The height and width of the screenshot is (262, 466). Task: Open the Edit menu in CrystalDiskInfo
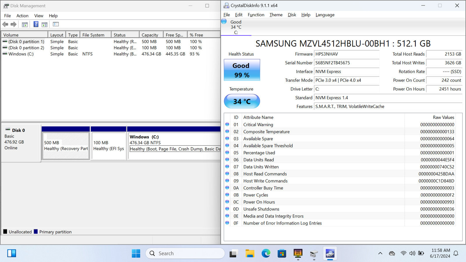click(239, 15)
